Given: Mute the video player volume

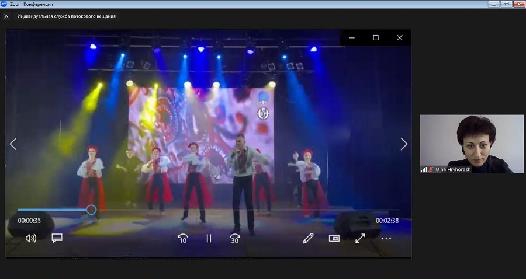Looking at the screenshot, I should point(30,238).
